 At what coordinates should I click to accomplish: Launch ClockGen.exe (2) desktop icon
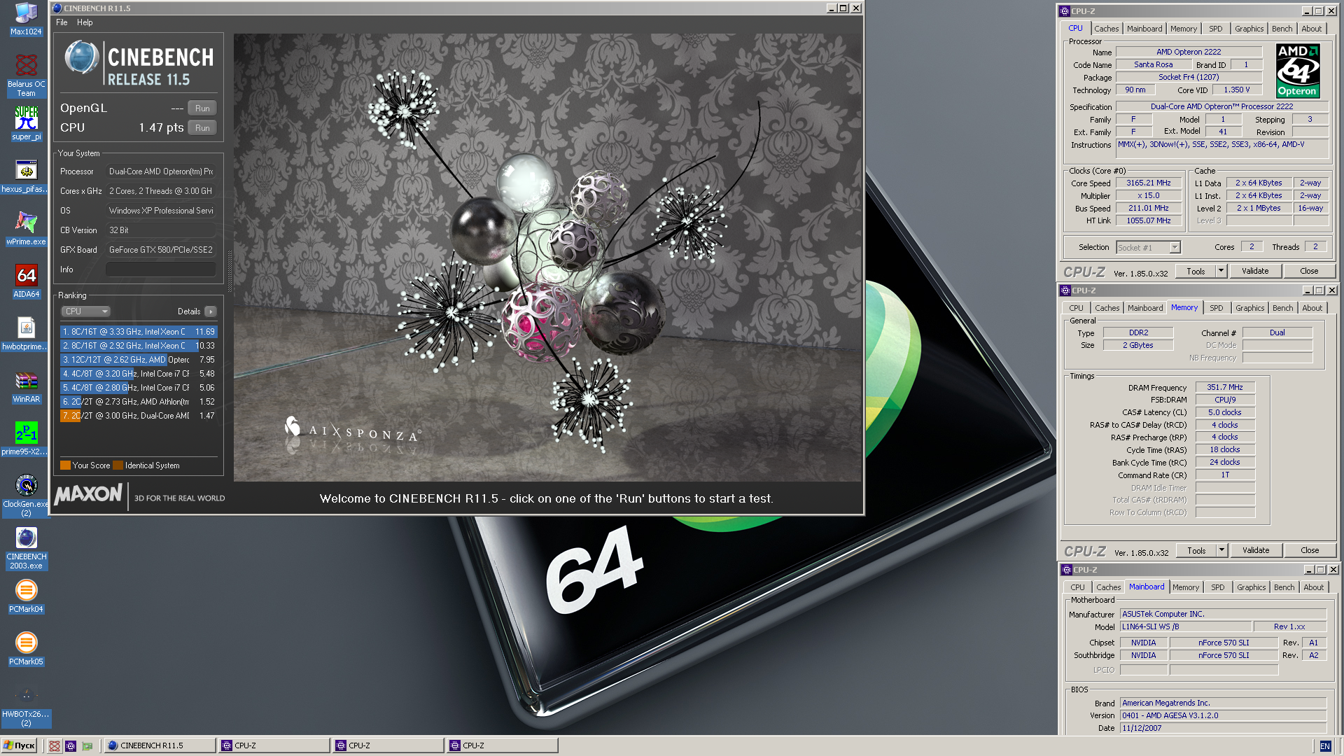(26, 496)
